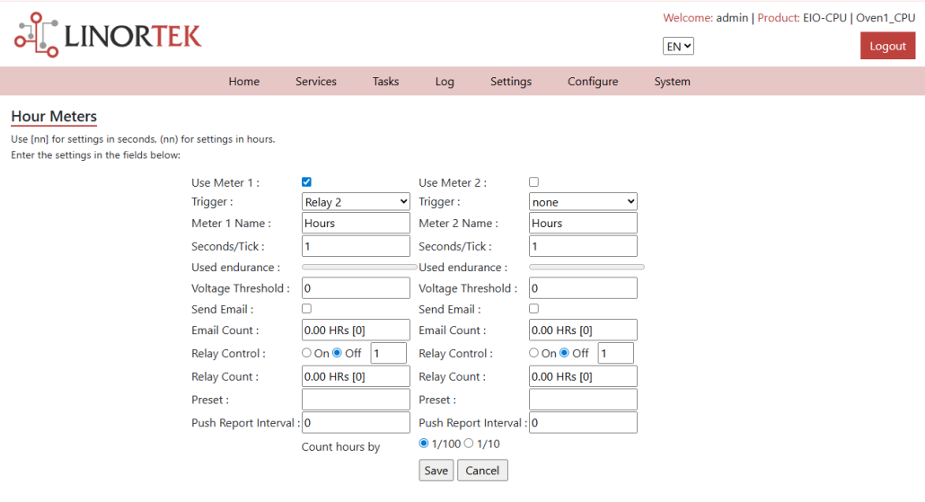Select Relay Control On for Meter 1
The width and height of the screenshot is (925, 502).
click(x=306, y=353)
